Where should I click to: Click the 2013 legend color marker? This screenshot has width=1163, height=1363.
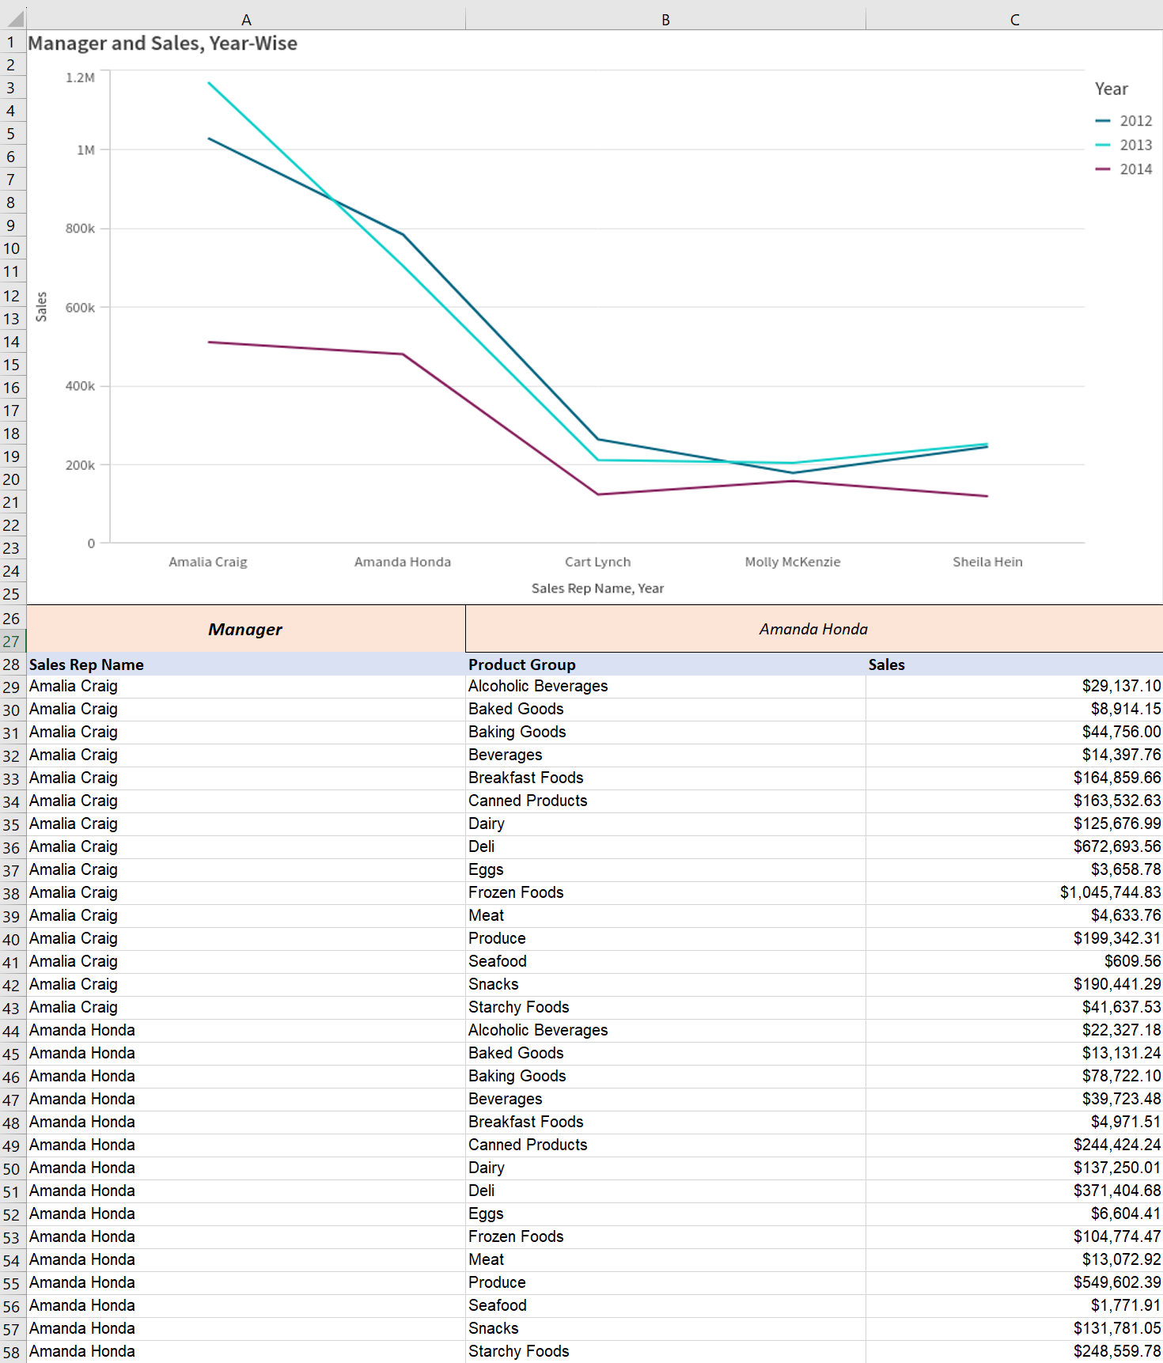[x=1103, y=145]
